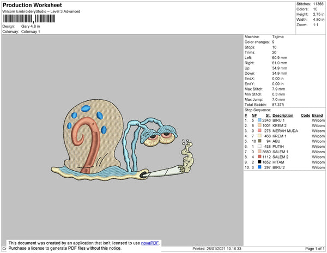Click the N# column header
Viewport: 327px width, 253px height.
[x=254, y=116]
